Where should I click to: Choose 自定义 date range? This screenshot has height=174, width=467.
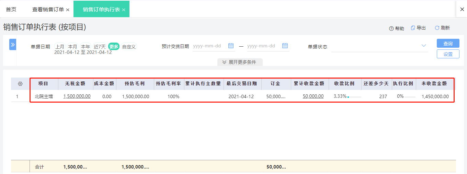coord(129,47)
